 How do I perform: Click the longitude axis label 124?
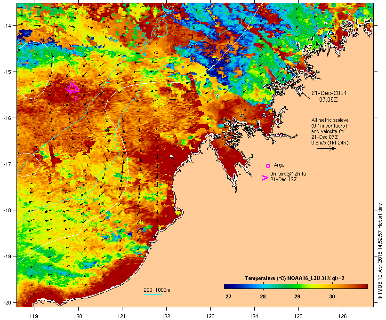(254, 316)
